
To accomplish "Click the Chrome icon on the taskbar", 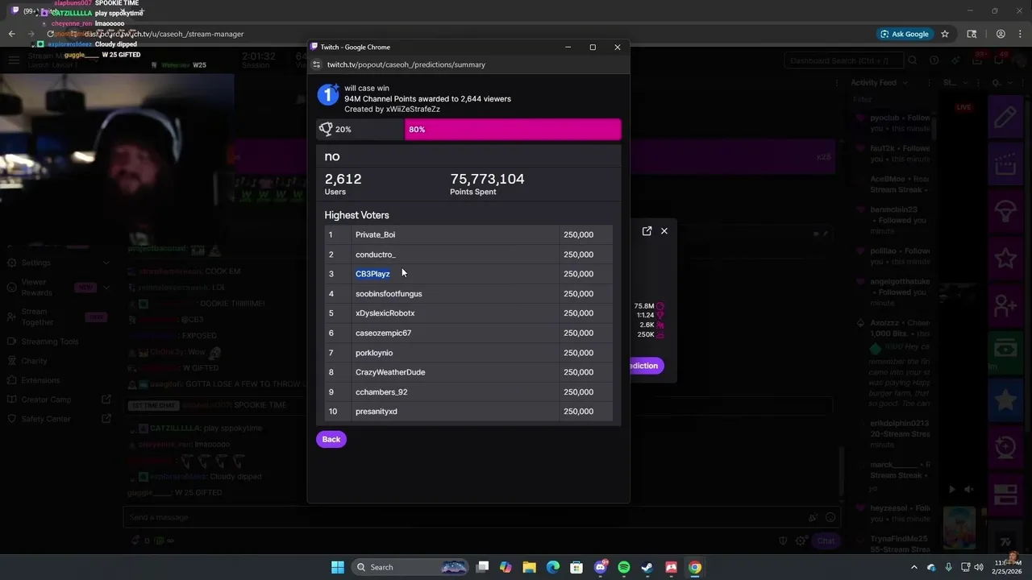I will click(x=694, y=567).
